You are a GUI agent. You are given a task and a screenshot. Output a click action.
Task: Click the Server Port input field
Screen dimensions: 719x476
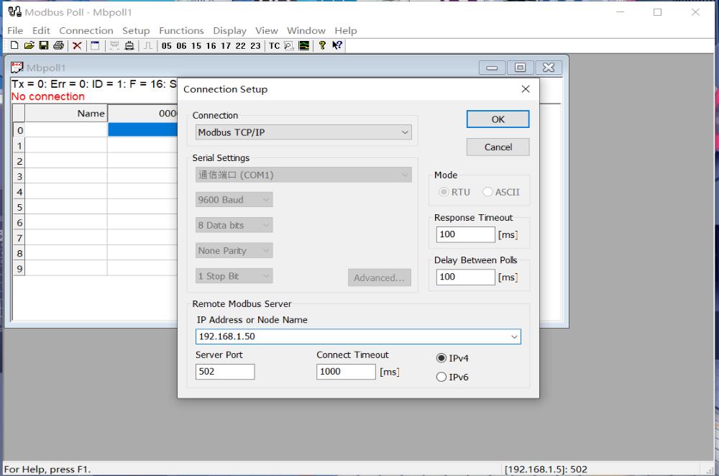pyautogui.click(x=224, y=372)
